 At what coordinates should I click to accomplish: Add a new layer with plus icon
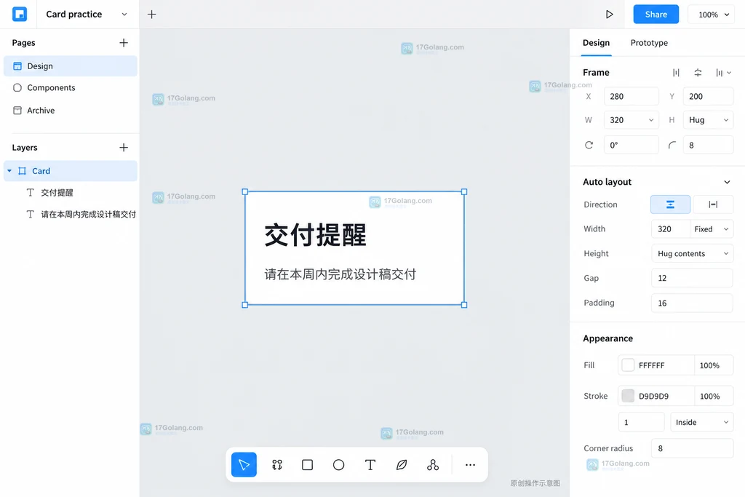coord(124,147)
